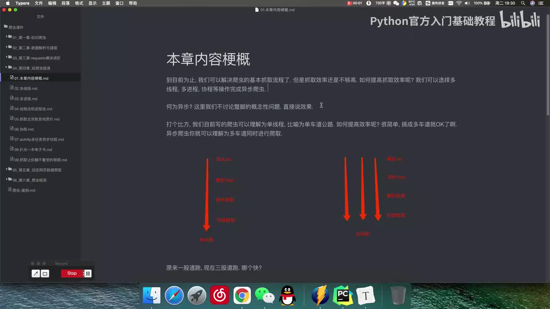Open WeChat status icon in menu bar
The width and height of the screenshot is (550, 309).
click(x=396, y=3)
